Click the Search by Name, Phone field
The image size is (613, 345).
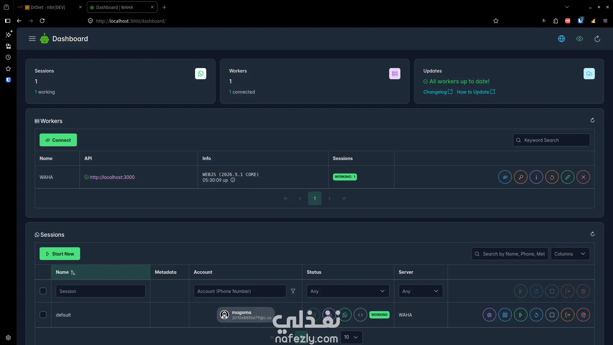pyautogui.click(x=510, y=254)
